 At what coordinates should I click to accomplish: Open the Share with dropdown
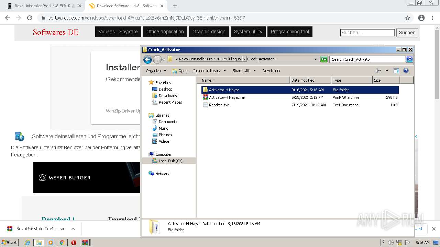244,71
